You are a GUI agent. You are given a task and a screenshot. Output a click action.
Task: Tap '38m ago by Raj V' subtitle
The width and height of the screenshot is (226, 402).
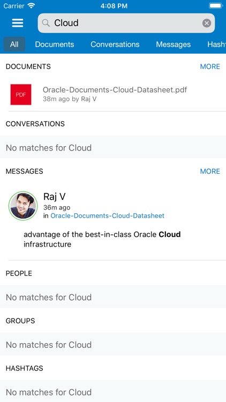tap(70, 99)
